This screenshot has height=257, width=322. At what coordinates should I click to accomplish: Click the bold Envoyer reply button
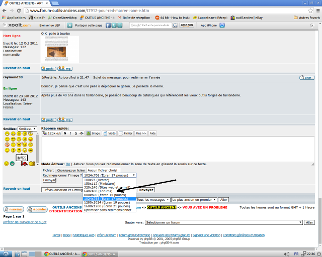146,190
